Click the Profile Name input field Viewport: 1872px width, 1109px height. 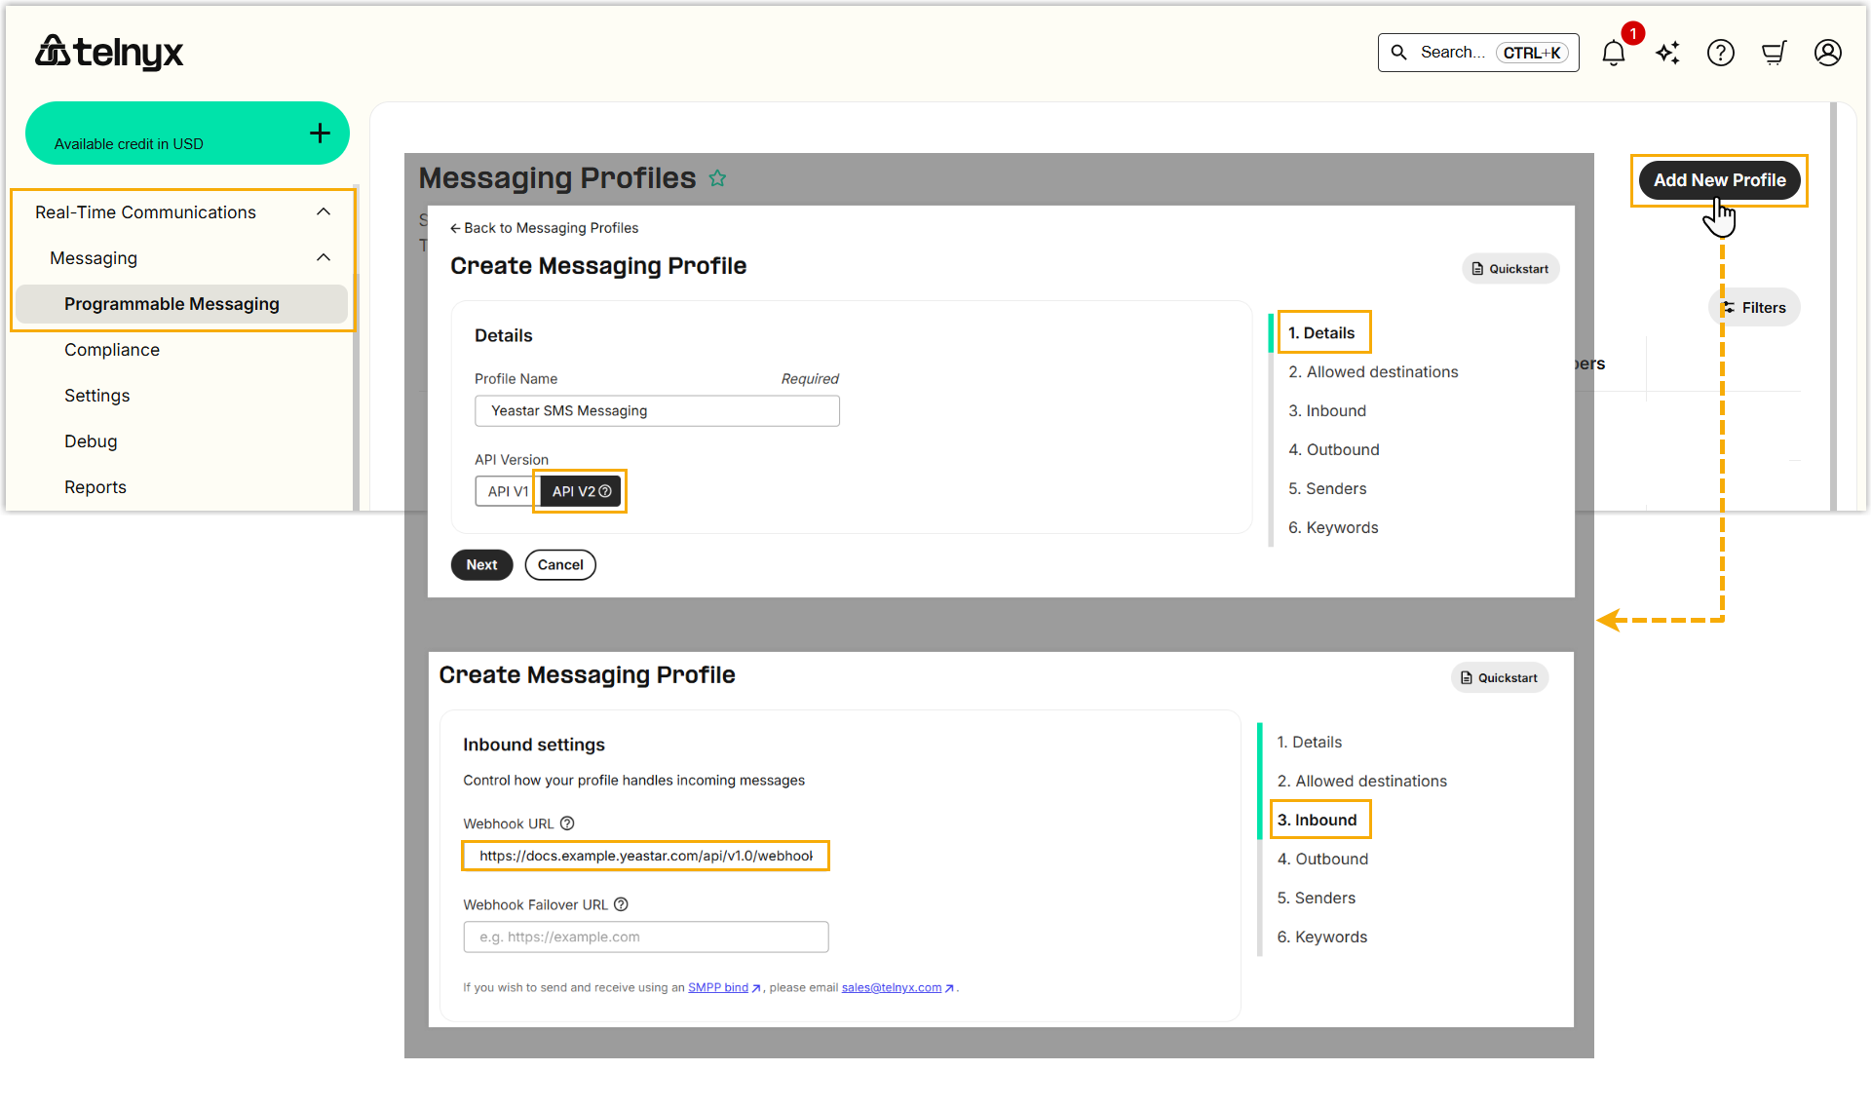(x=657, y=411)
